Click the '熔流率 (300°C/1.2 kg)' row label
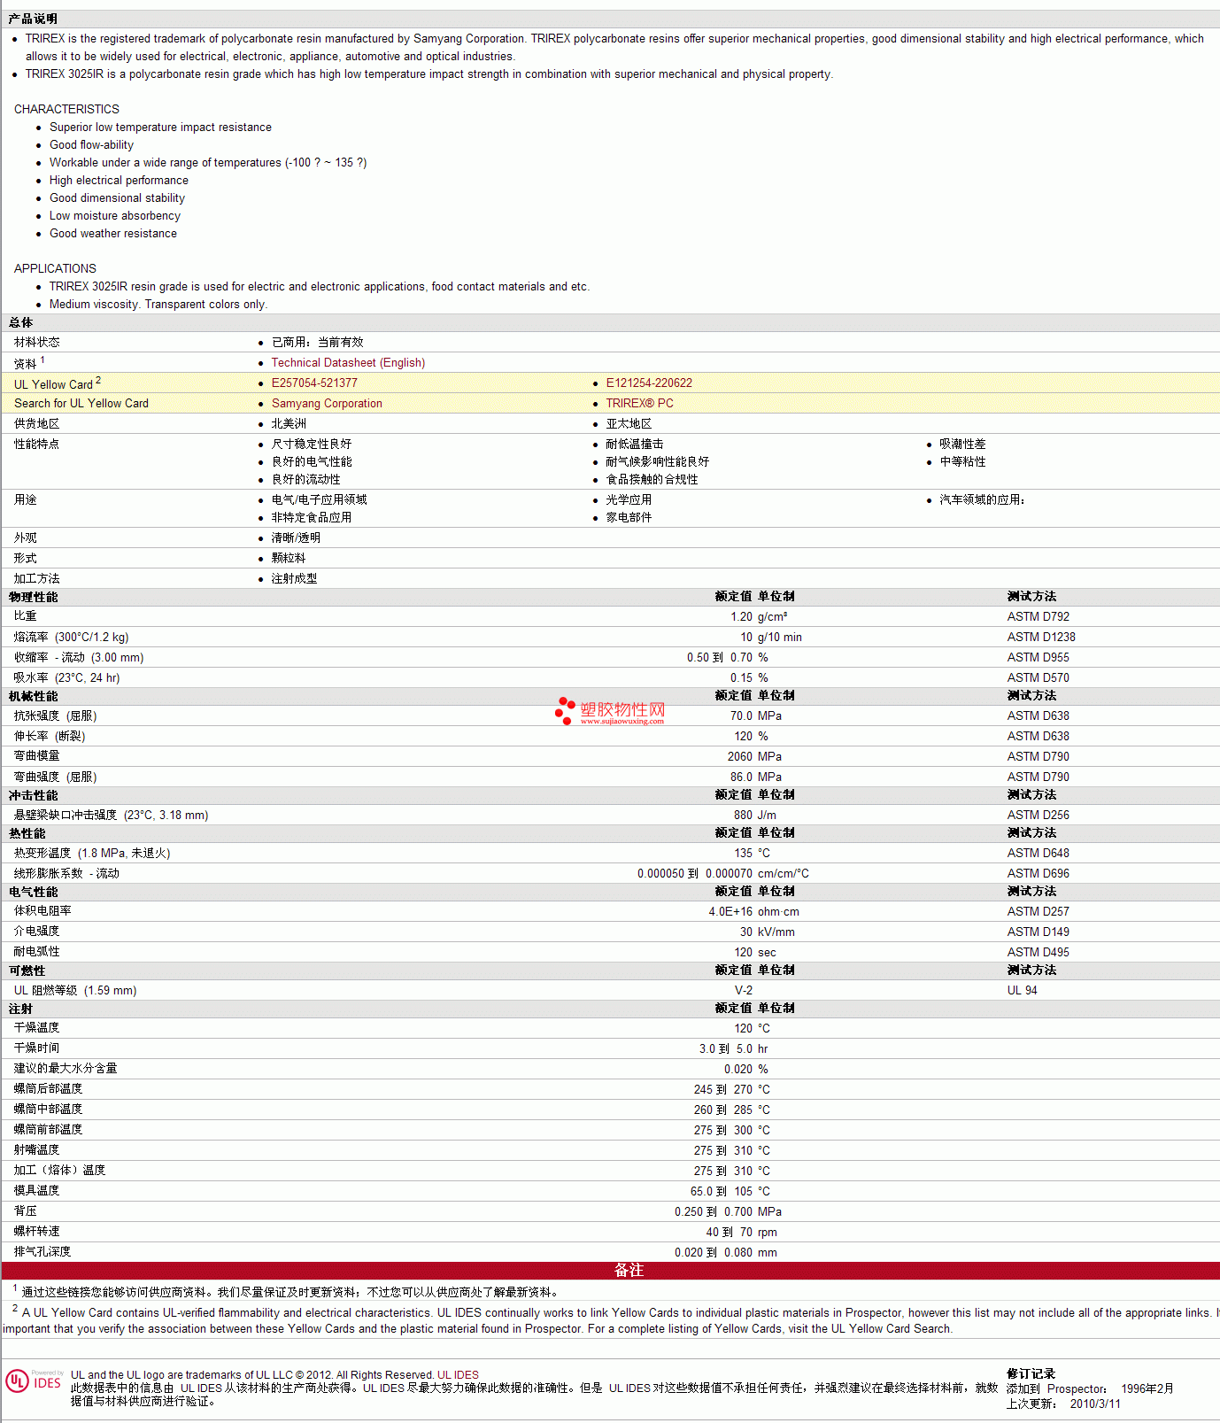This screenshot has height=1423, width=1220. [x=71, y=638]
